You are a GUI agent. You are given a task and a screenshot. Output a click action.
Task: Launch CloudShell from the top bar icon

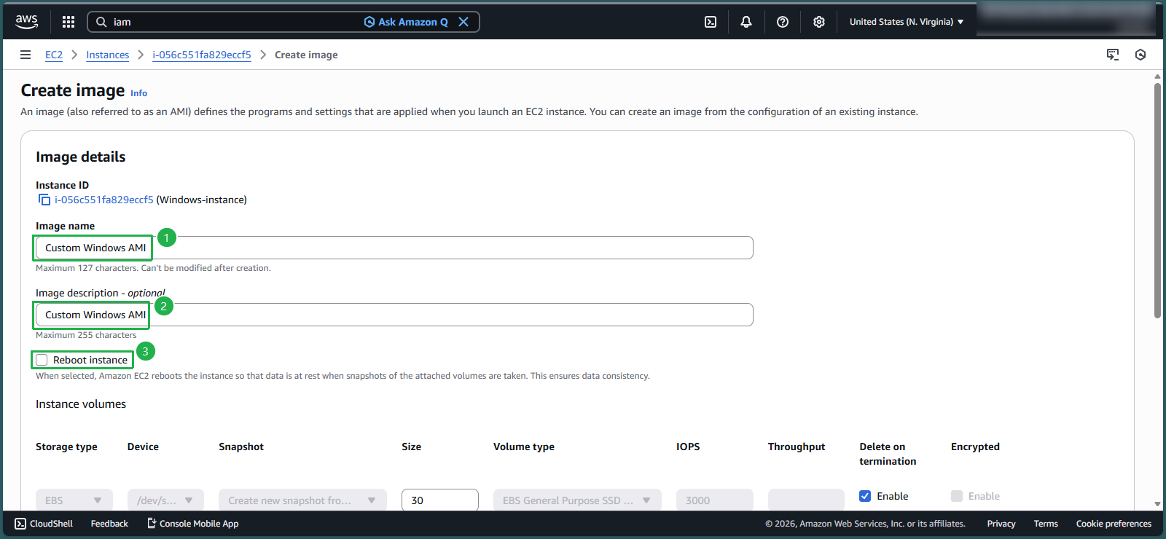tap(711, 22)
